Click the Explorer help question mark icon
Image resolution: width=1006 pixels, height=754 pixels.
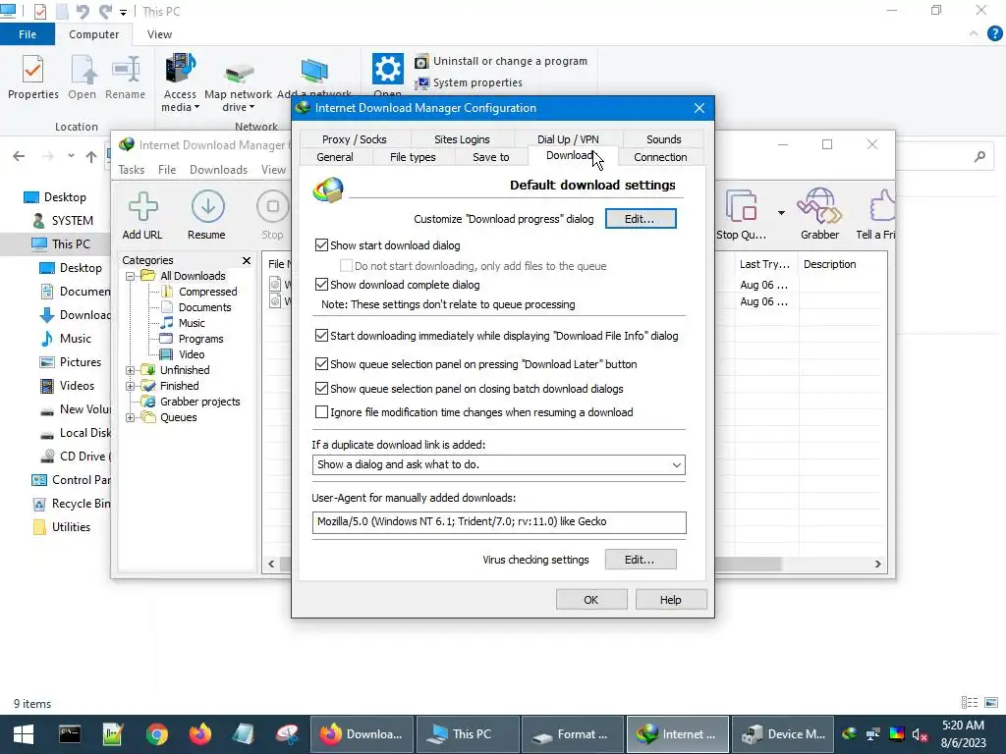click(994, 34)
